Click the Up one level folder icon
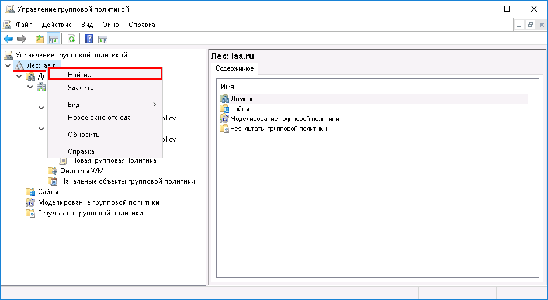 tap(39, 39)
